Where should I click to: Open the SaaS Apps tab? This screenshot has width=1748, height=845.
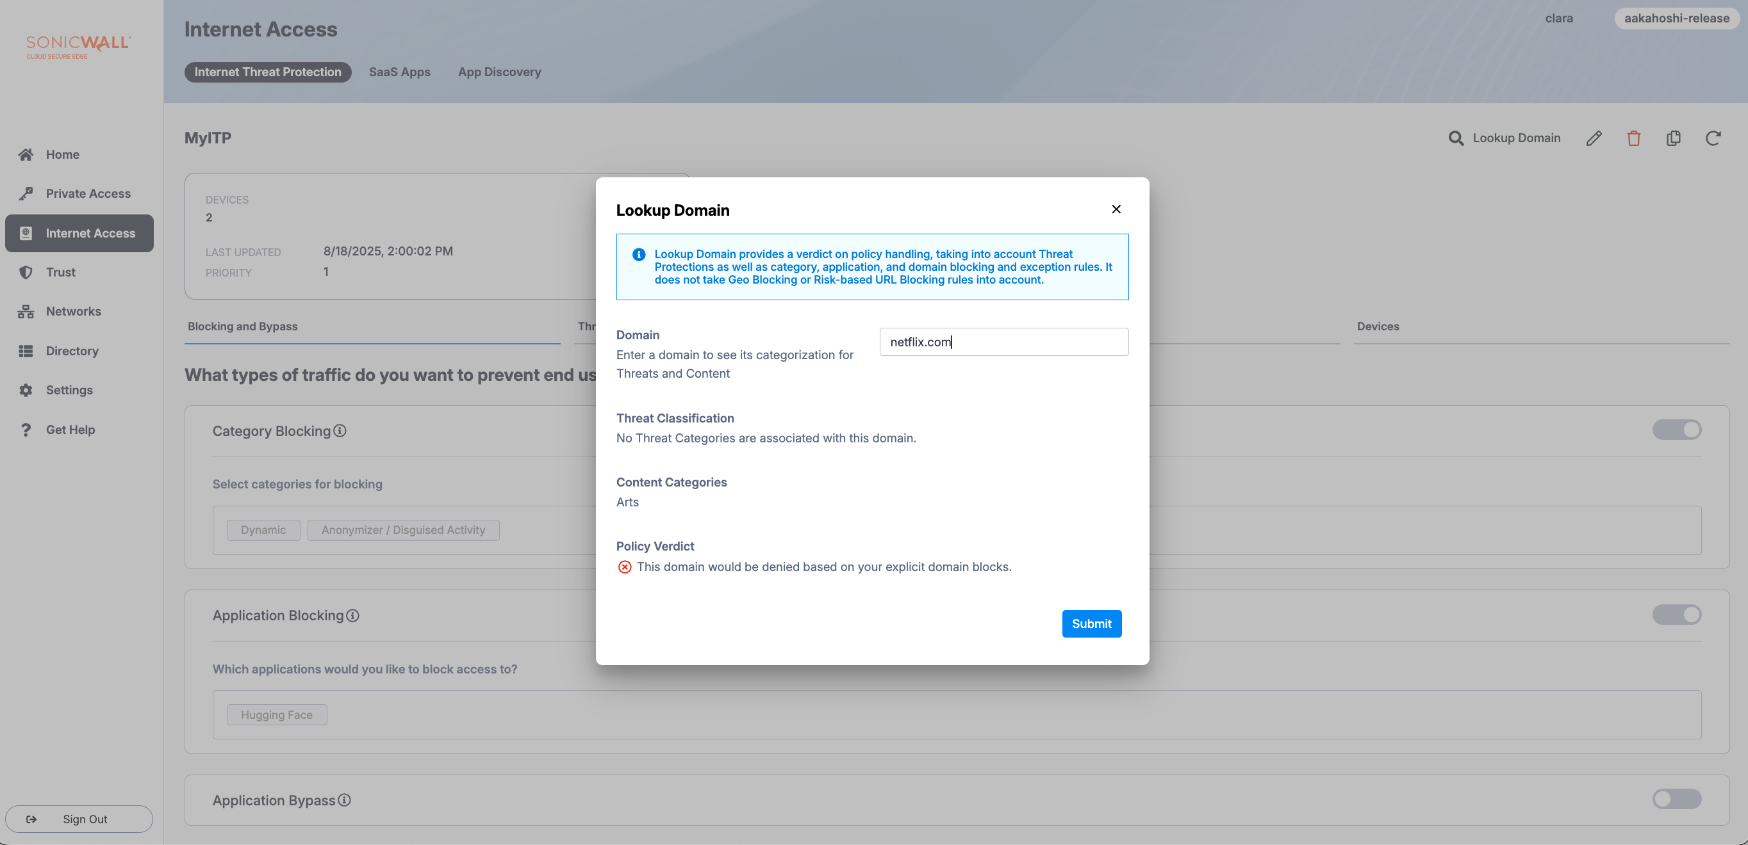click(399, 72)
